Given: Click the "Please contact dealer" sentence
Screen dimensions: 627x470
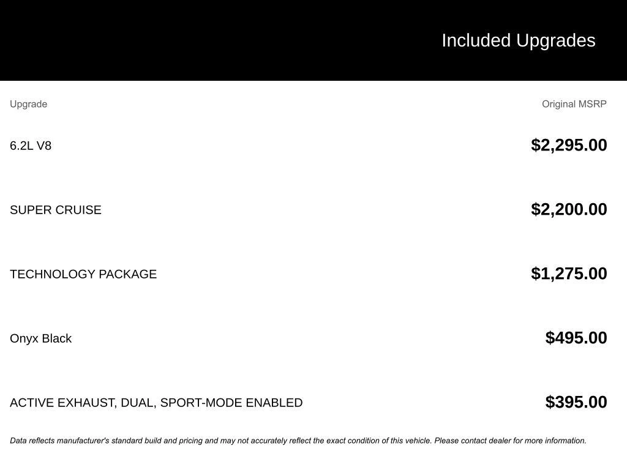Looking at the screenshot, I should (x=510, y=441).
